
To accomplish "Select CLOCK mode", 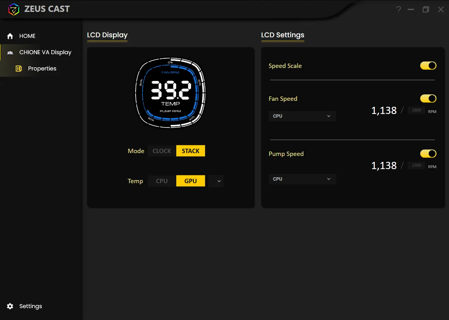I will coord(162,151).
